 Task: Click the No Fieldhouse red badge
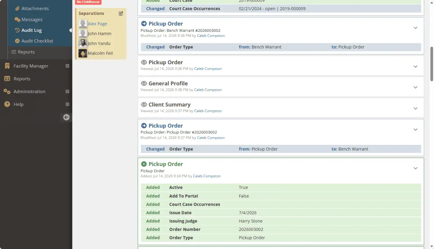[x=88, y=2]
